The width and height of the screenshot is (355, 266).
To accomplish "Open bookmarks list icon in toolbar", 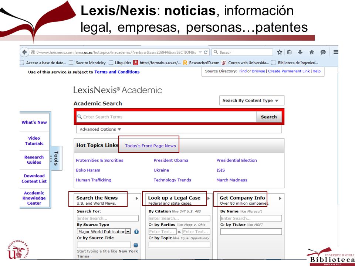I will click(x=289, y=52).
